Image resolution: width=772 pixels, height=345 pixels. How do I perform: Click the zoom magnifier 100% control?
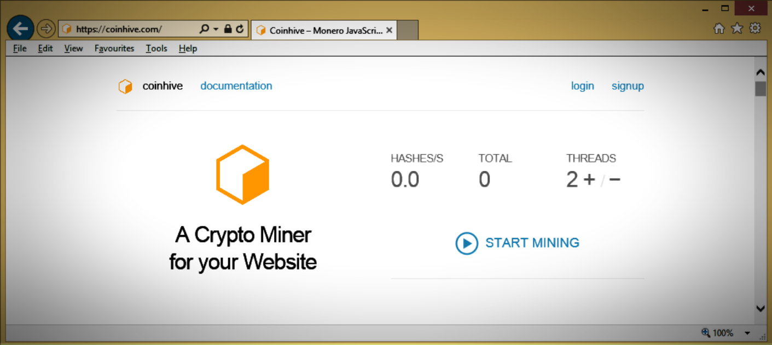[717, 332]
